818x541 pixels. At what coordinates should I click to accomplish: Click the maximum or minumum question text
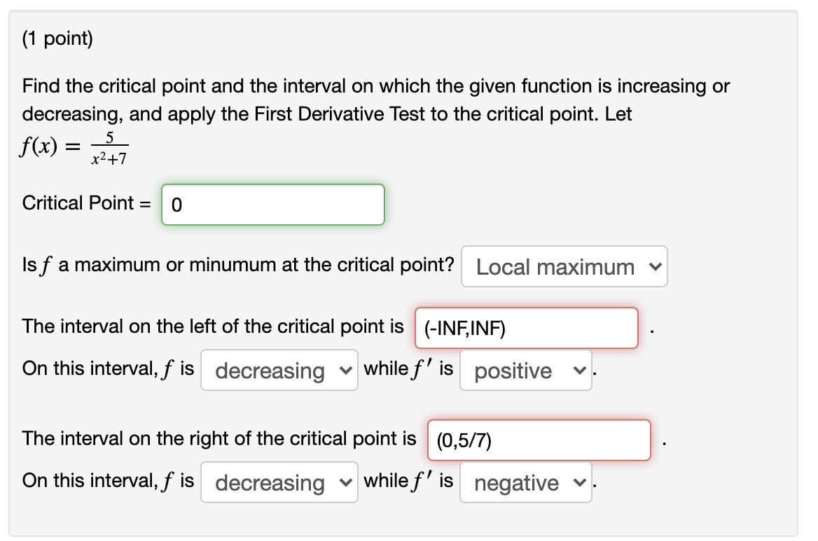(x=238, y=265)
